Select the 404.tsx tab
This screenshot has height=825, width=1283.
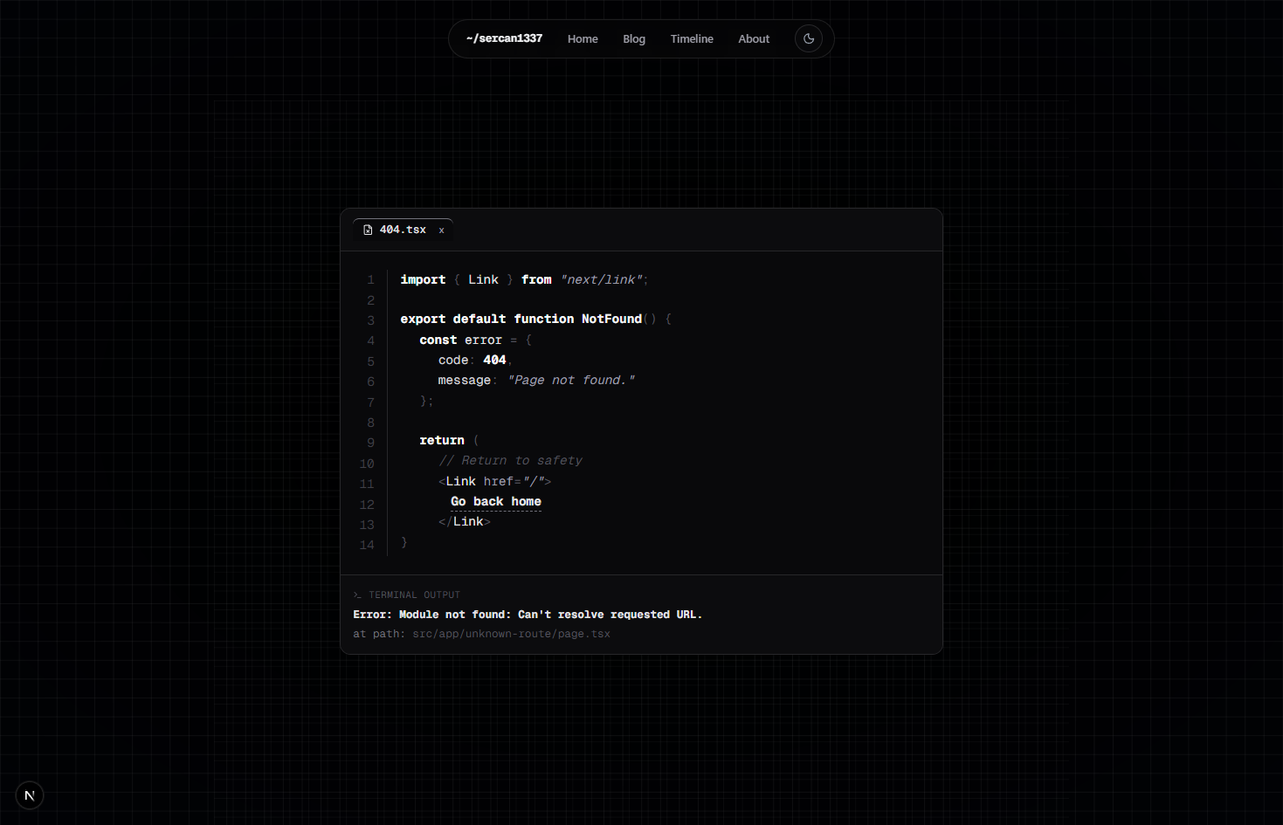403,230
